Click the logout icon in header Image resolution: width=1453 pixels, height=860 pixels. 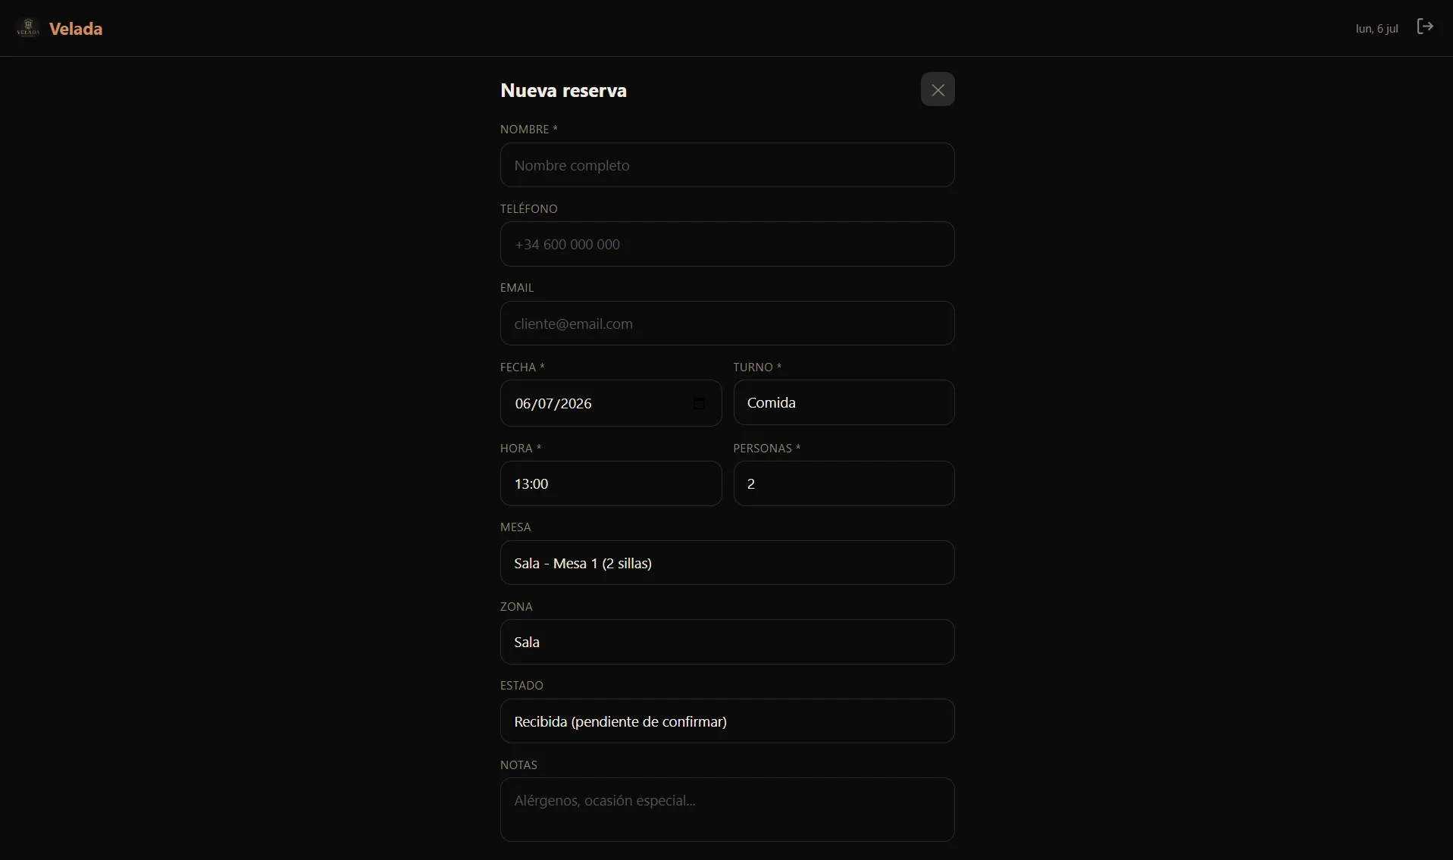point(1425,27)
